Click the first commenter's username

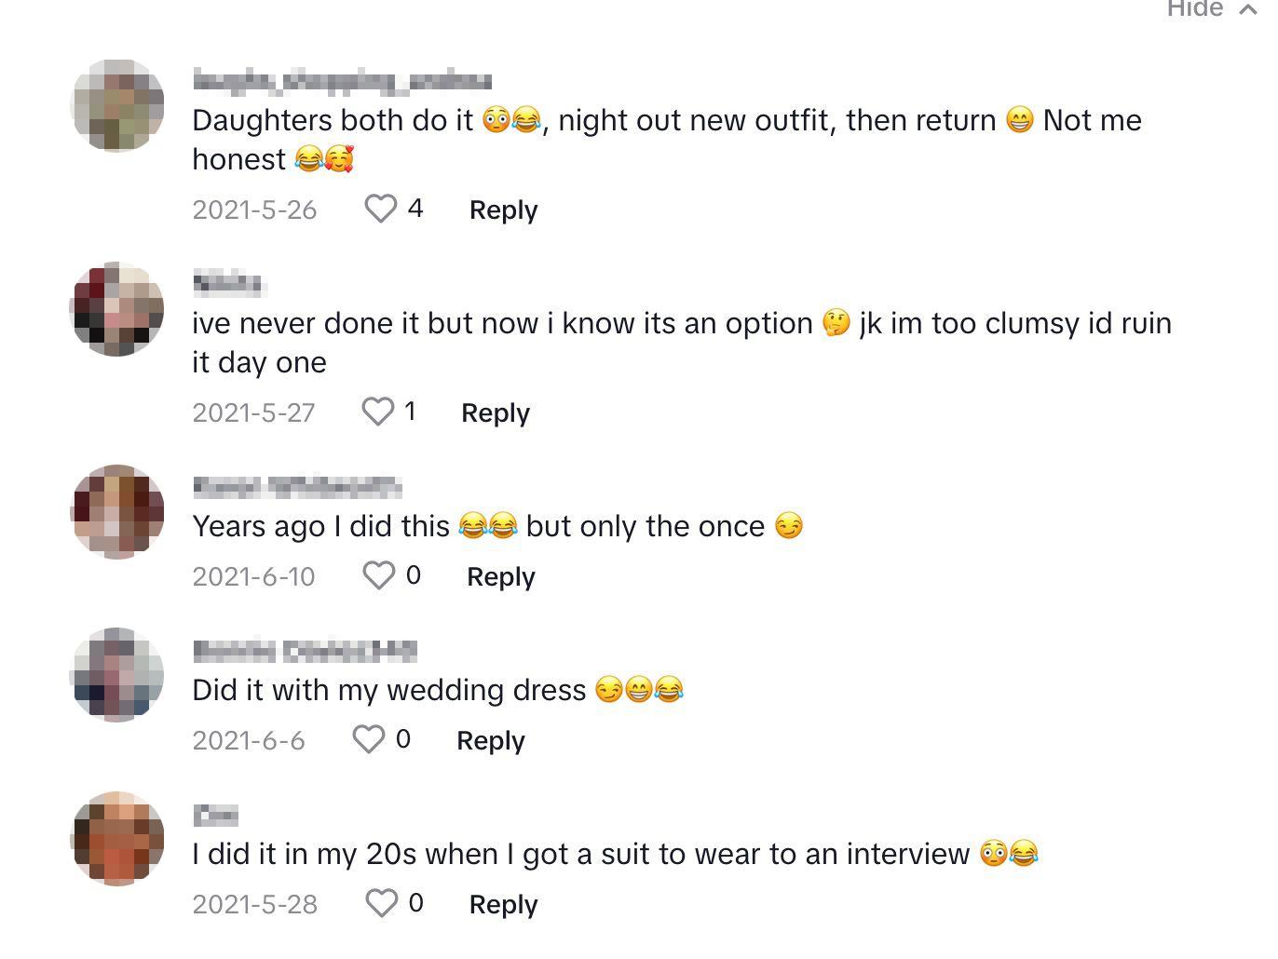tap(341, 79)
